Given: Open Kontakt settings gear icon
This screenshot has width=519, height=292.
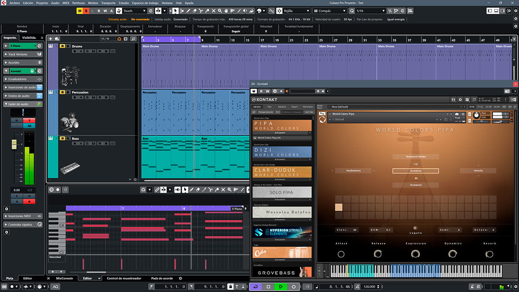Looking at the screenshot, I should (460, 100).
